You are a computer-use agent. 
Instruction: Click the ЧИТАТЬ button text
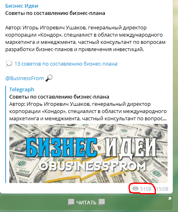coord(86,202)
